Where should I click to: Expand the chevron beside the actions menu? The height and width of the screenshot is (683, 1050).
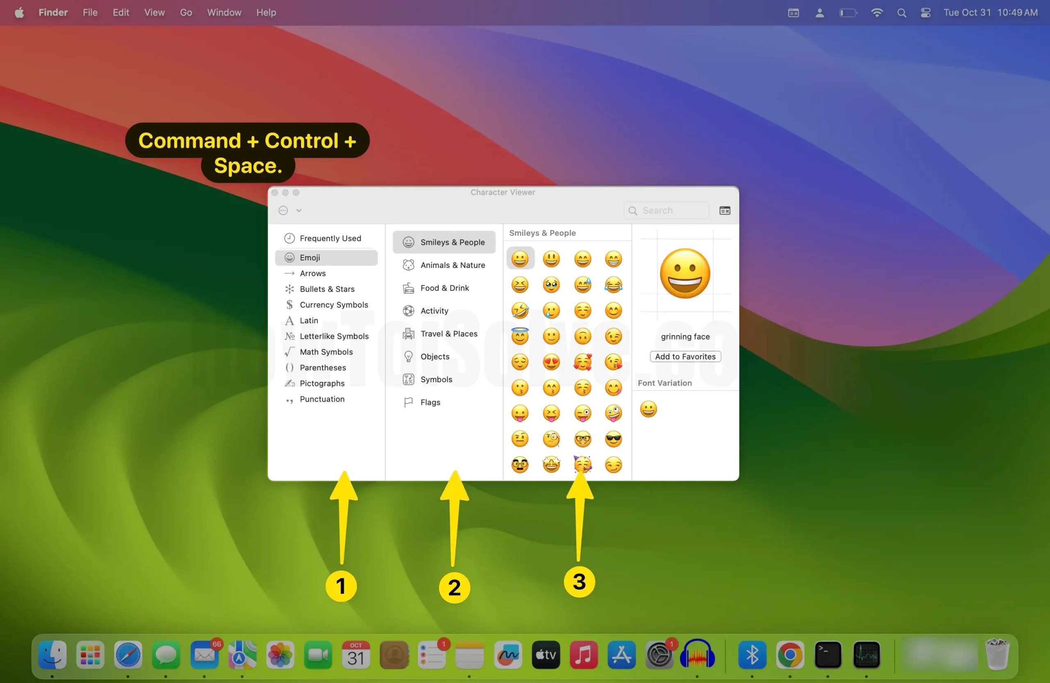[299, 210]
